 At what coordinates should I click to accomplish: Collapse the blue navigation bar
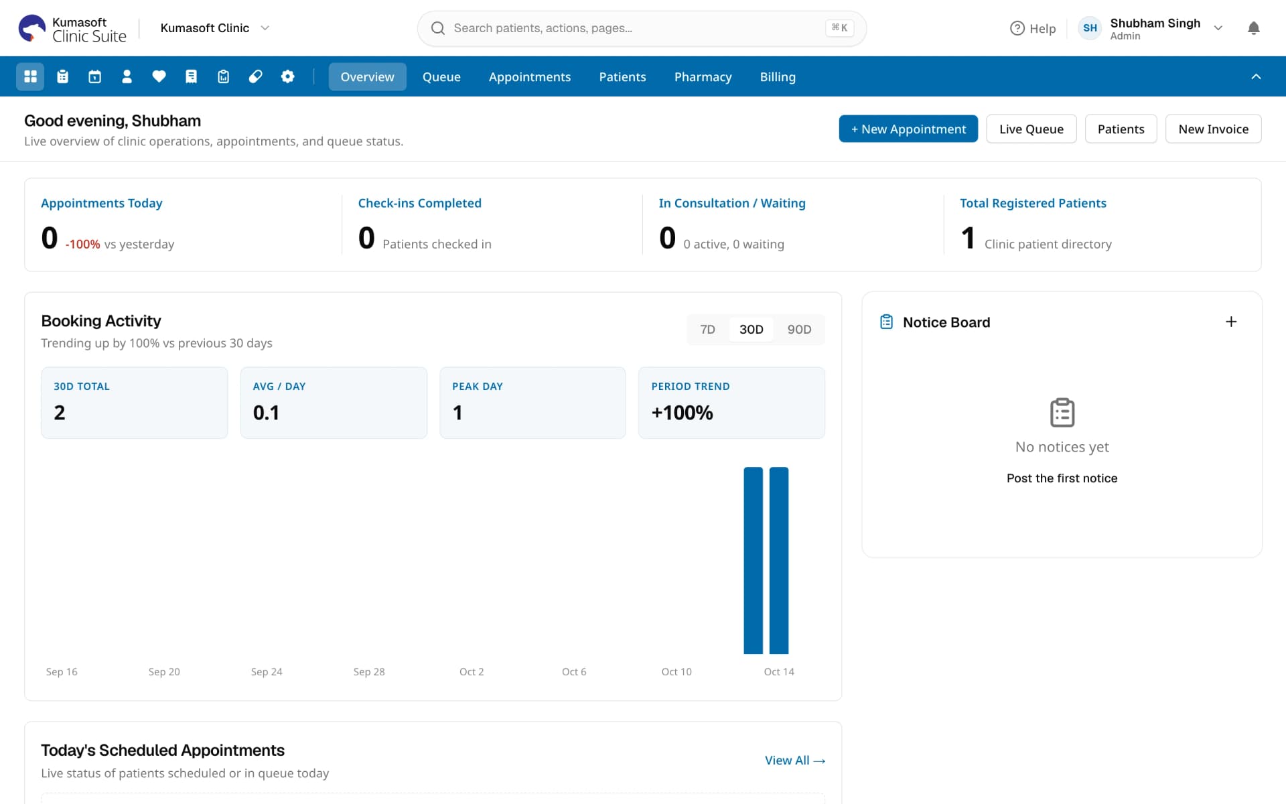click(x=1256, y=76)
